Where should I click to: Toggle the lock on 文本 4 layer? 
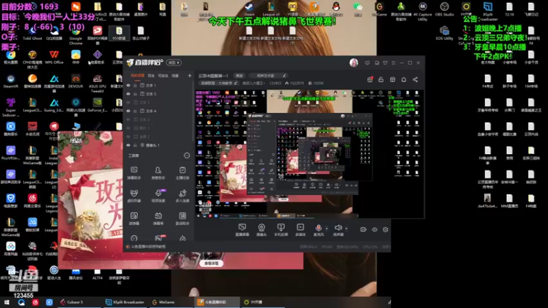pos(135,111)
